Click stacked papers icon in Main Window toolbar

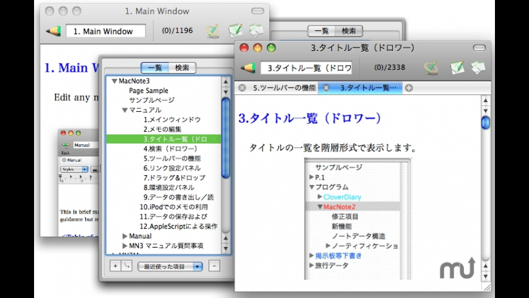[256, 30]
